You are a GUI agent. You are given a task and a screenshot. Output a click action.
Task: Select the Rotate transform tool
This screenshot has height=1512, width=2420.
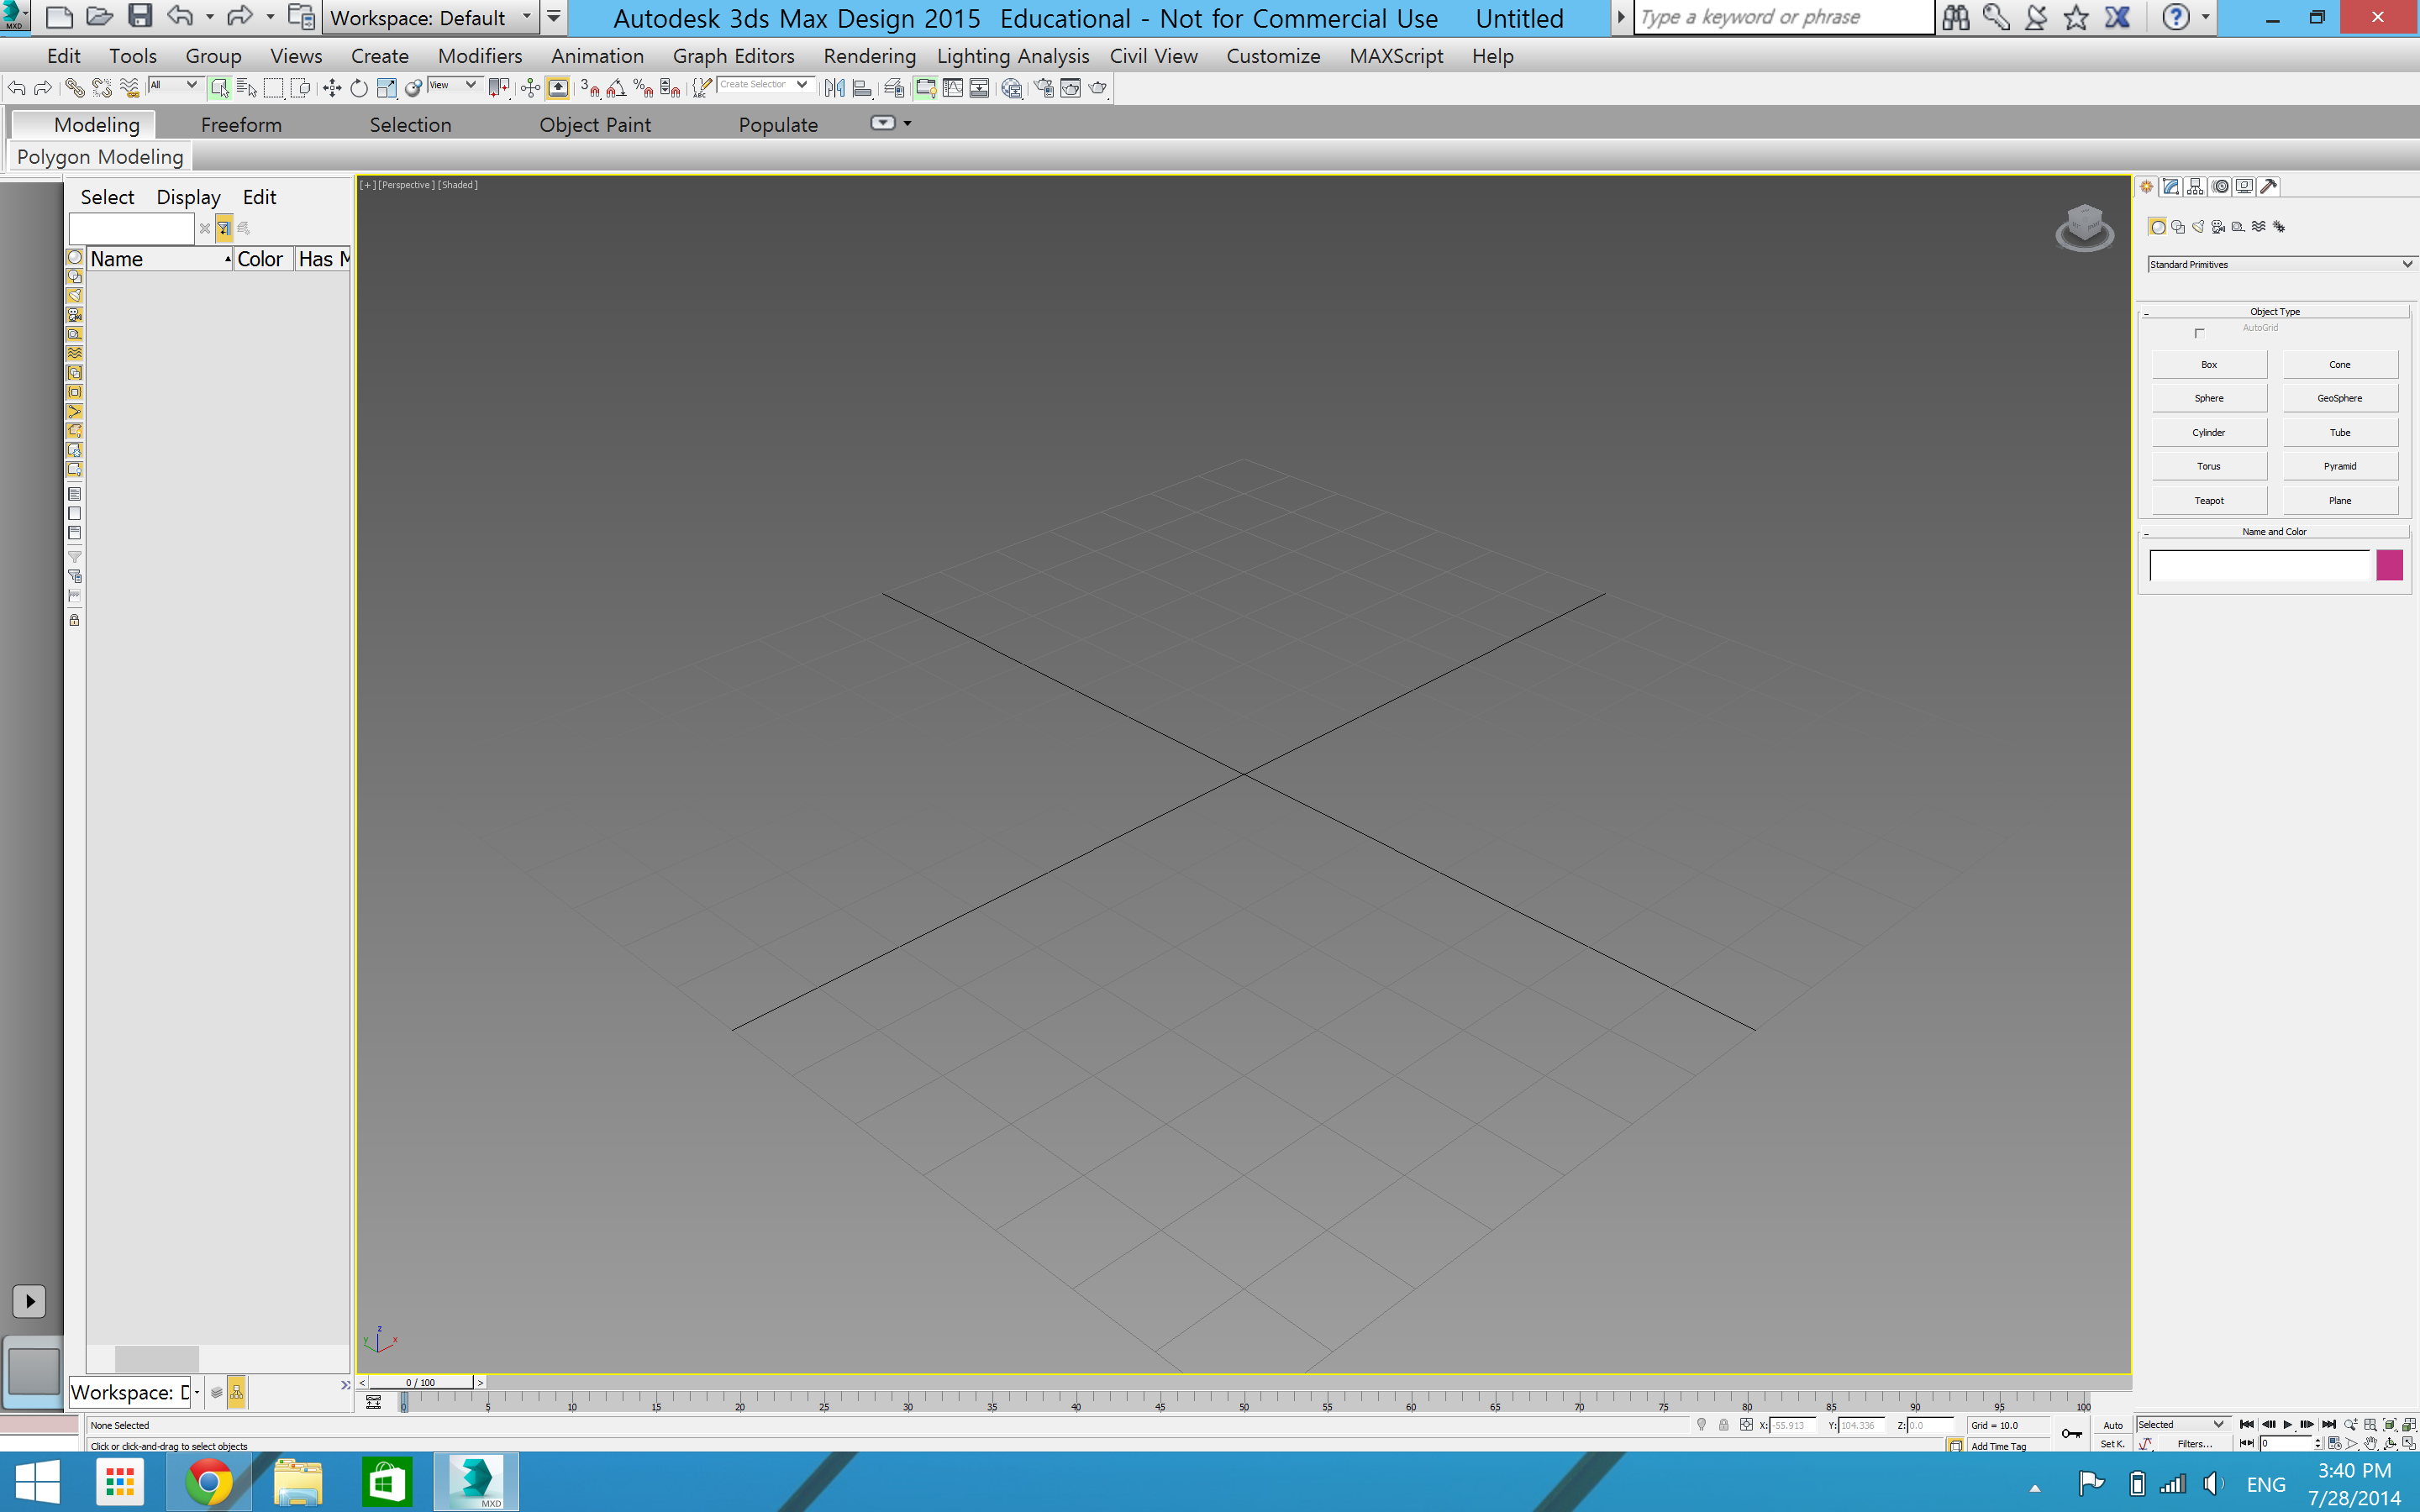[359, 89]
